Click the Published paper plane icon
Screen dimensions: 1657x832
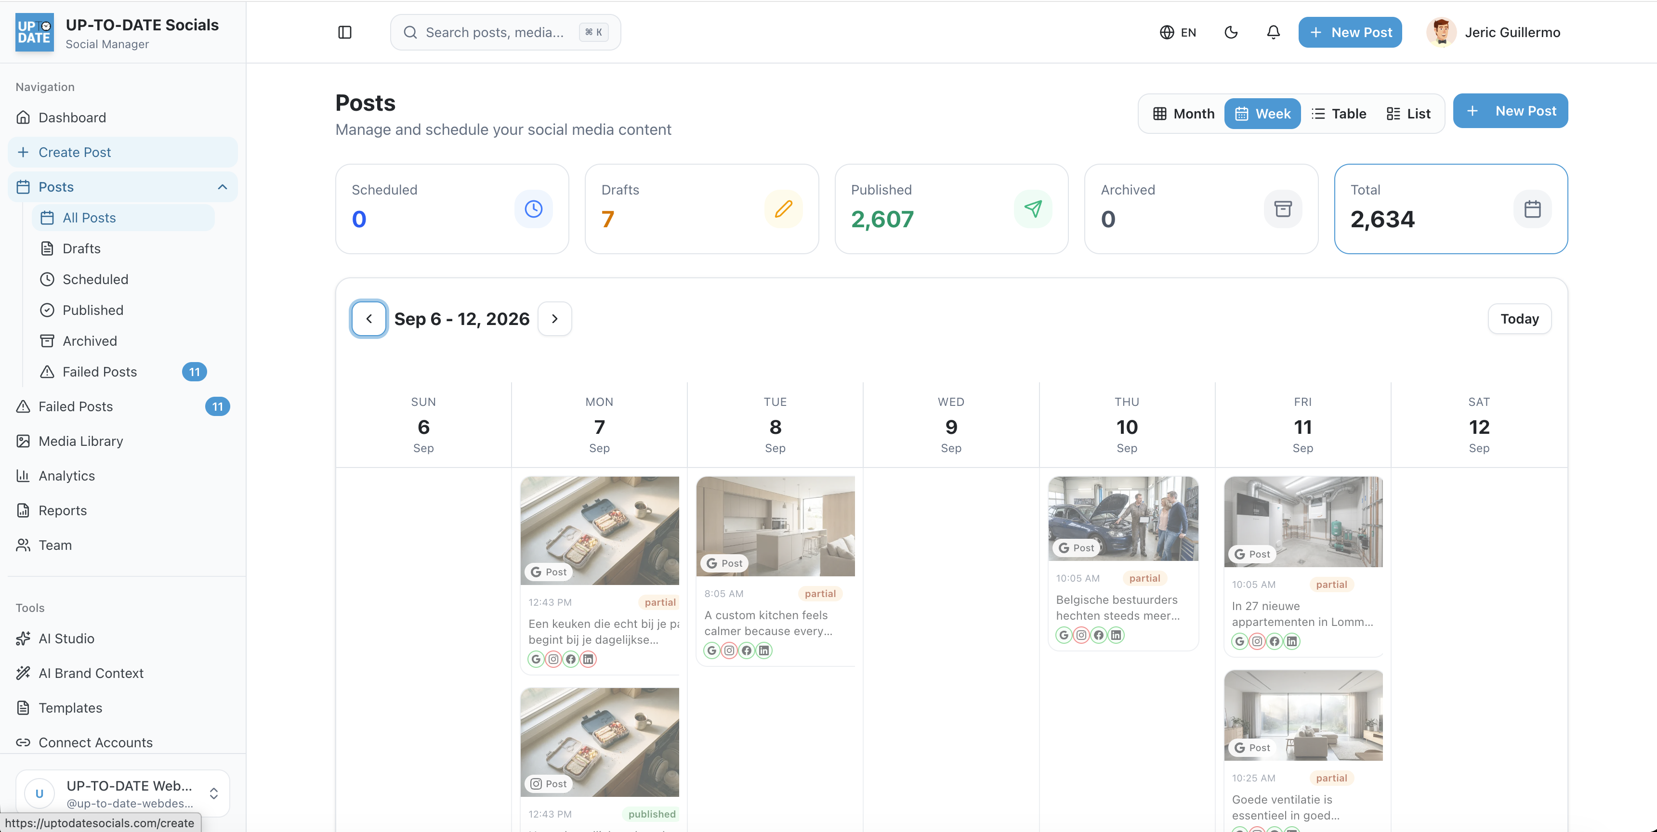pos(1033,209)
